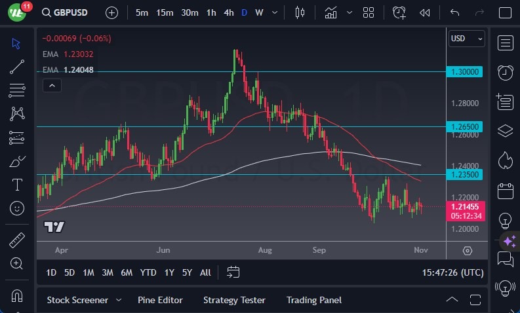This screenshot has width=520, height=313.
Task: Select the ruler measure tool
Action: click(17, 240)
